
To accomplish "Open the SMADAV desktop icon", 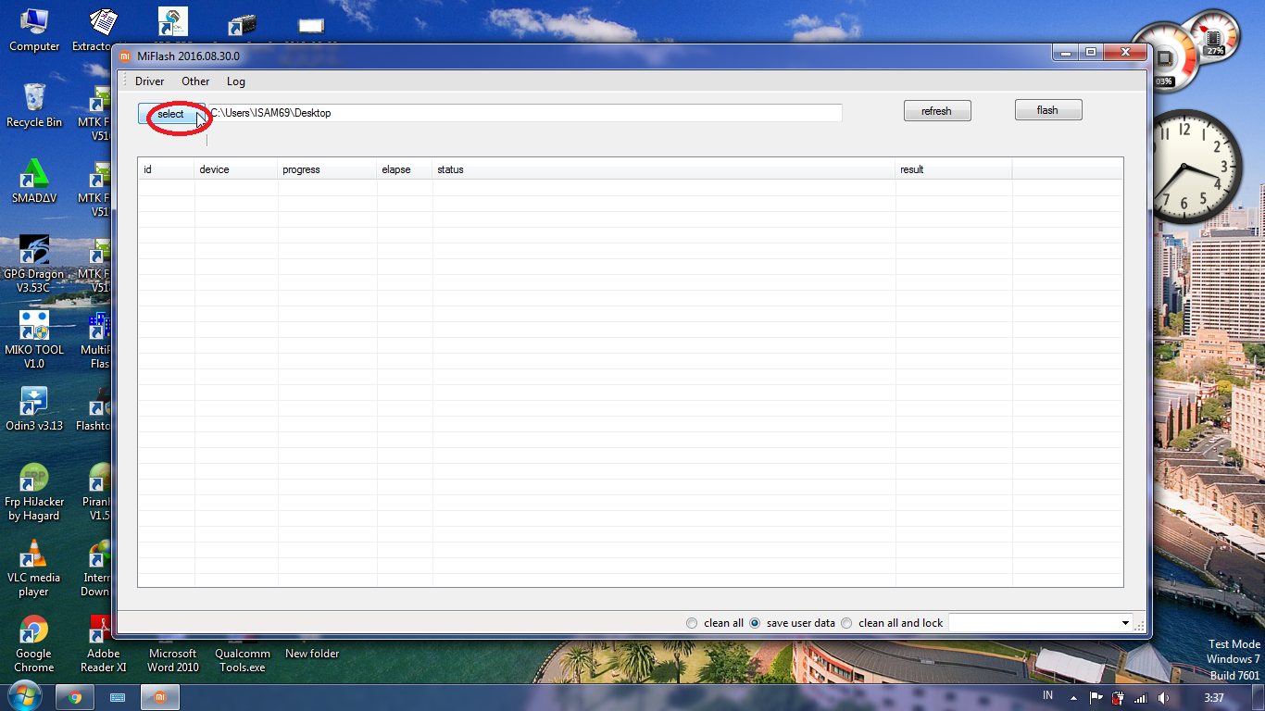I will point(34,181).
